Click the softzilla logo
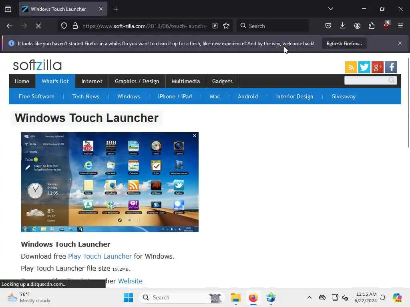Screen dimensions: 410x307 [37, 65]
